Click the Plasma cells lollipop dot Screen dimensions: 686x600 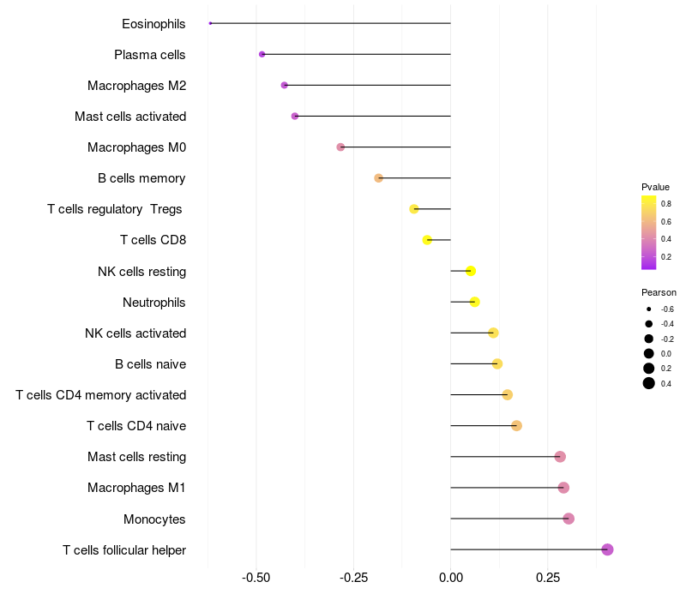(x=262, y=54)
